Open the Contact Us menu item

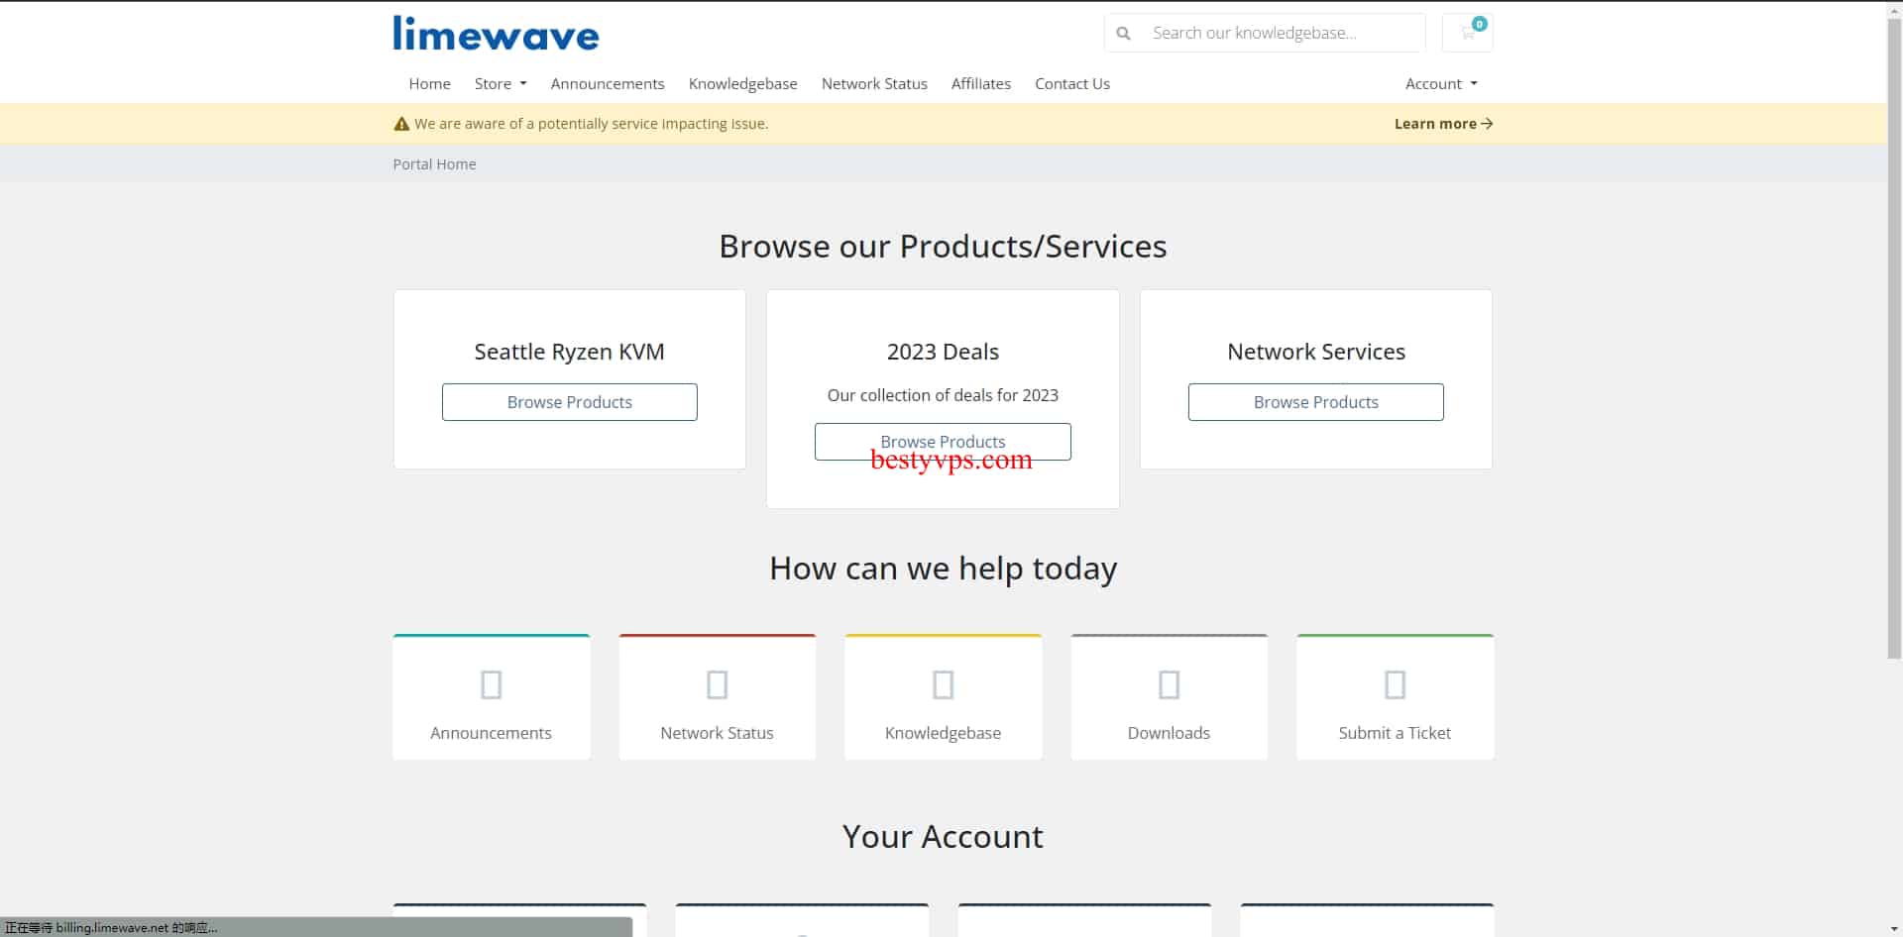(x=1072, y=84)
